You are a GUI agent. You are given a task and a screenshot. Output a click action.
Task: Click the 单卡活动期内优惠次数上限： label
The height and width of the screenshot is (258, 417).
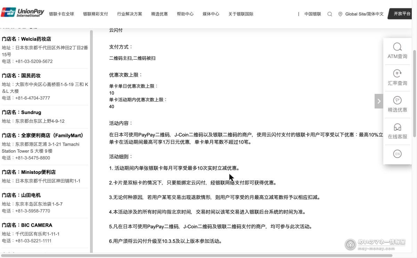click(138, 99)
